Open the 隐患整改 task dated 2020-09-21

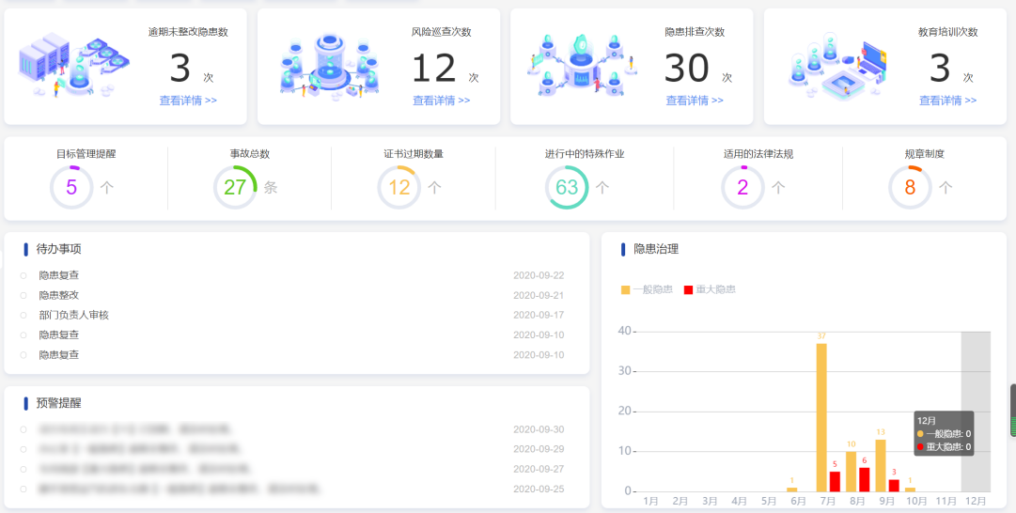tap(59, 295)
